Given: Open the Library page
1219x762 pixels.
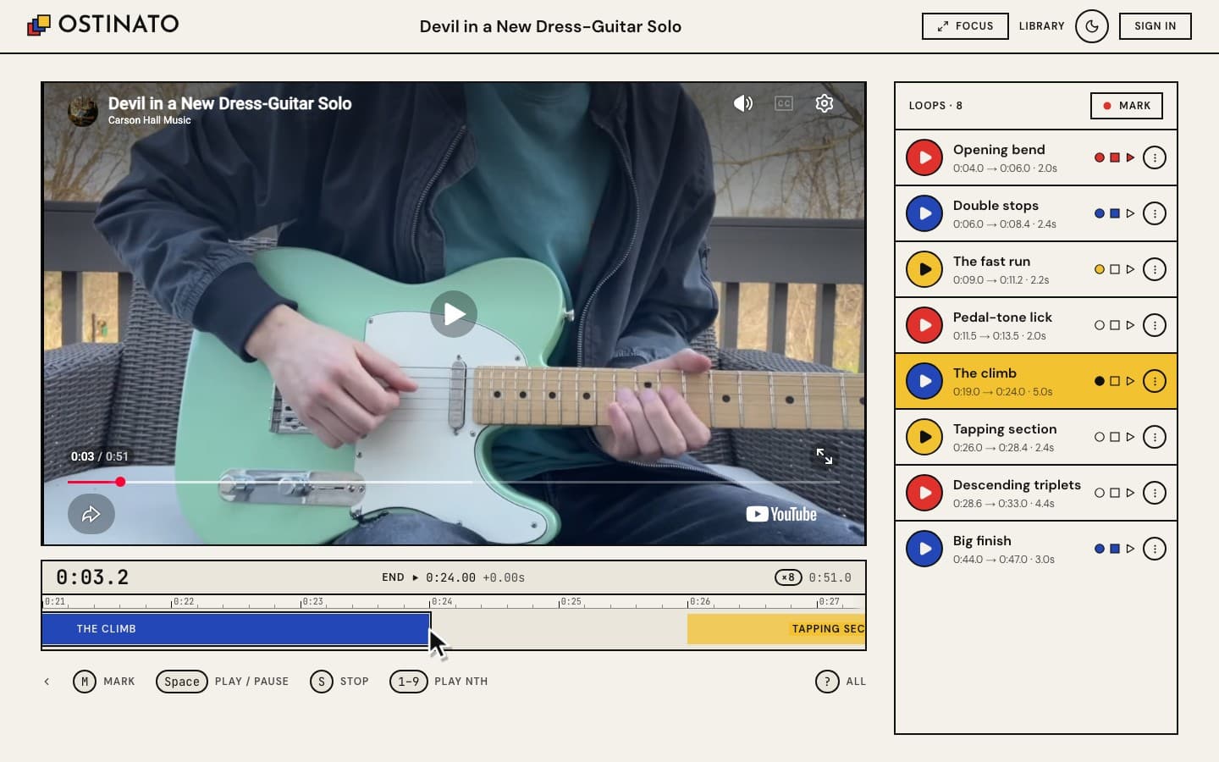Looking at the screenshot, I should coord(1041,26).
